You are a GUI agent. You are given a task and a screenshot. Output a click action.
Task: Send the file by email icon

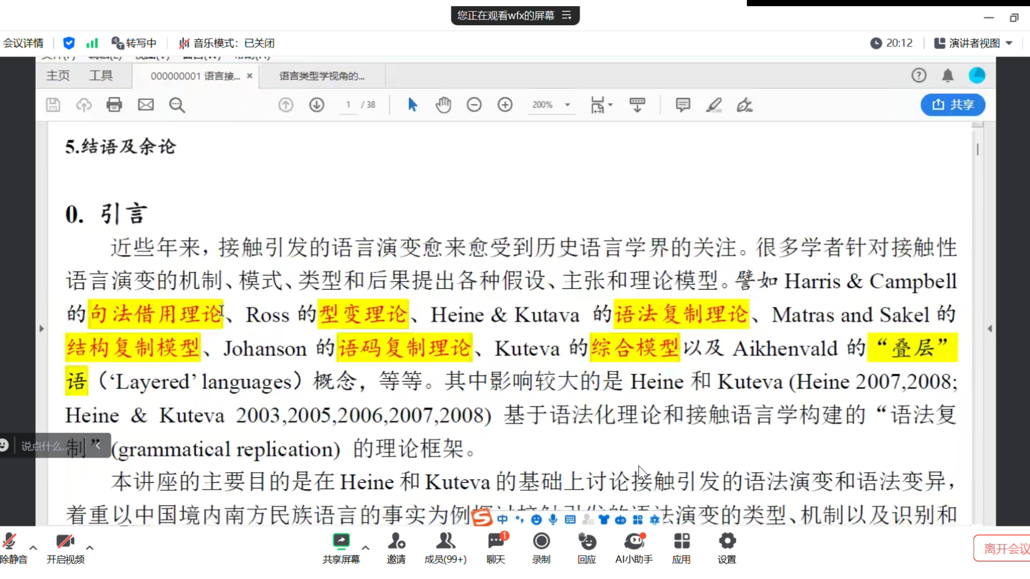(145, 105)
